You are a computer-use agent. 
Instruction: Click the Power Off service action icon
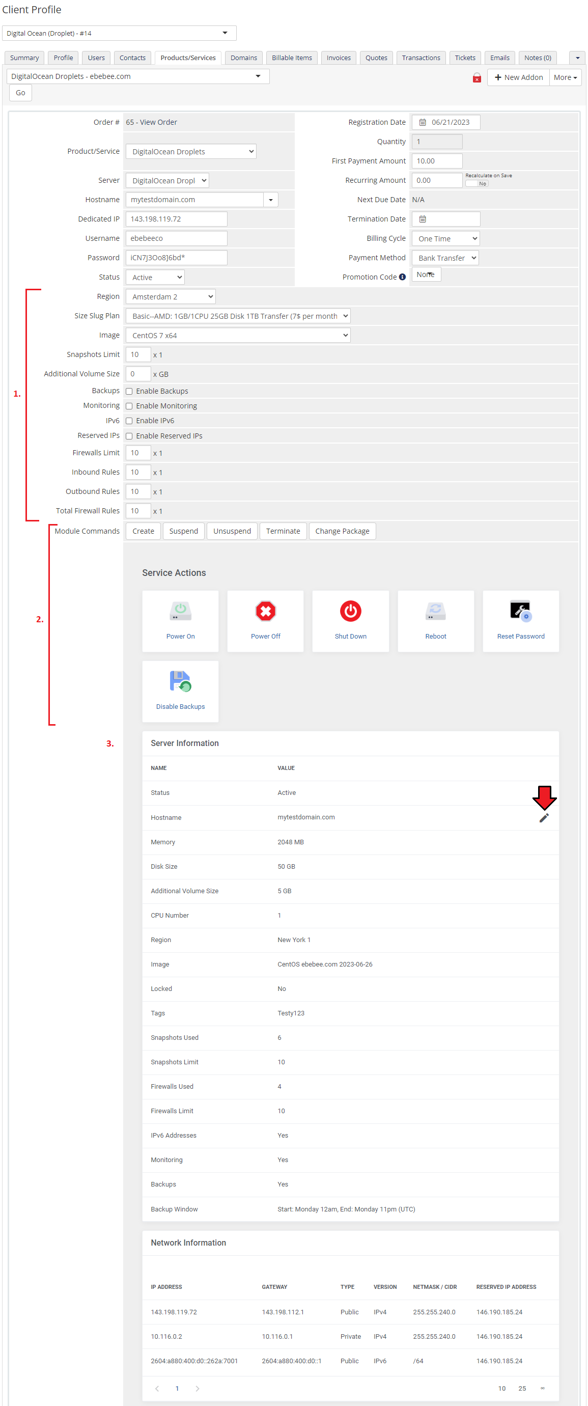point(266,611)
